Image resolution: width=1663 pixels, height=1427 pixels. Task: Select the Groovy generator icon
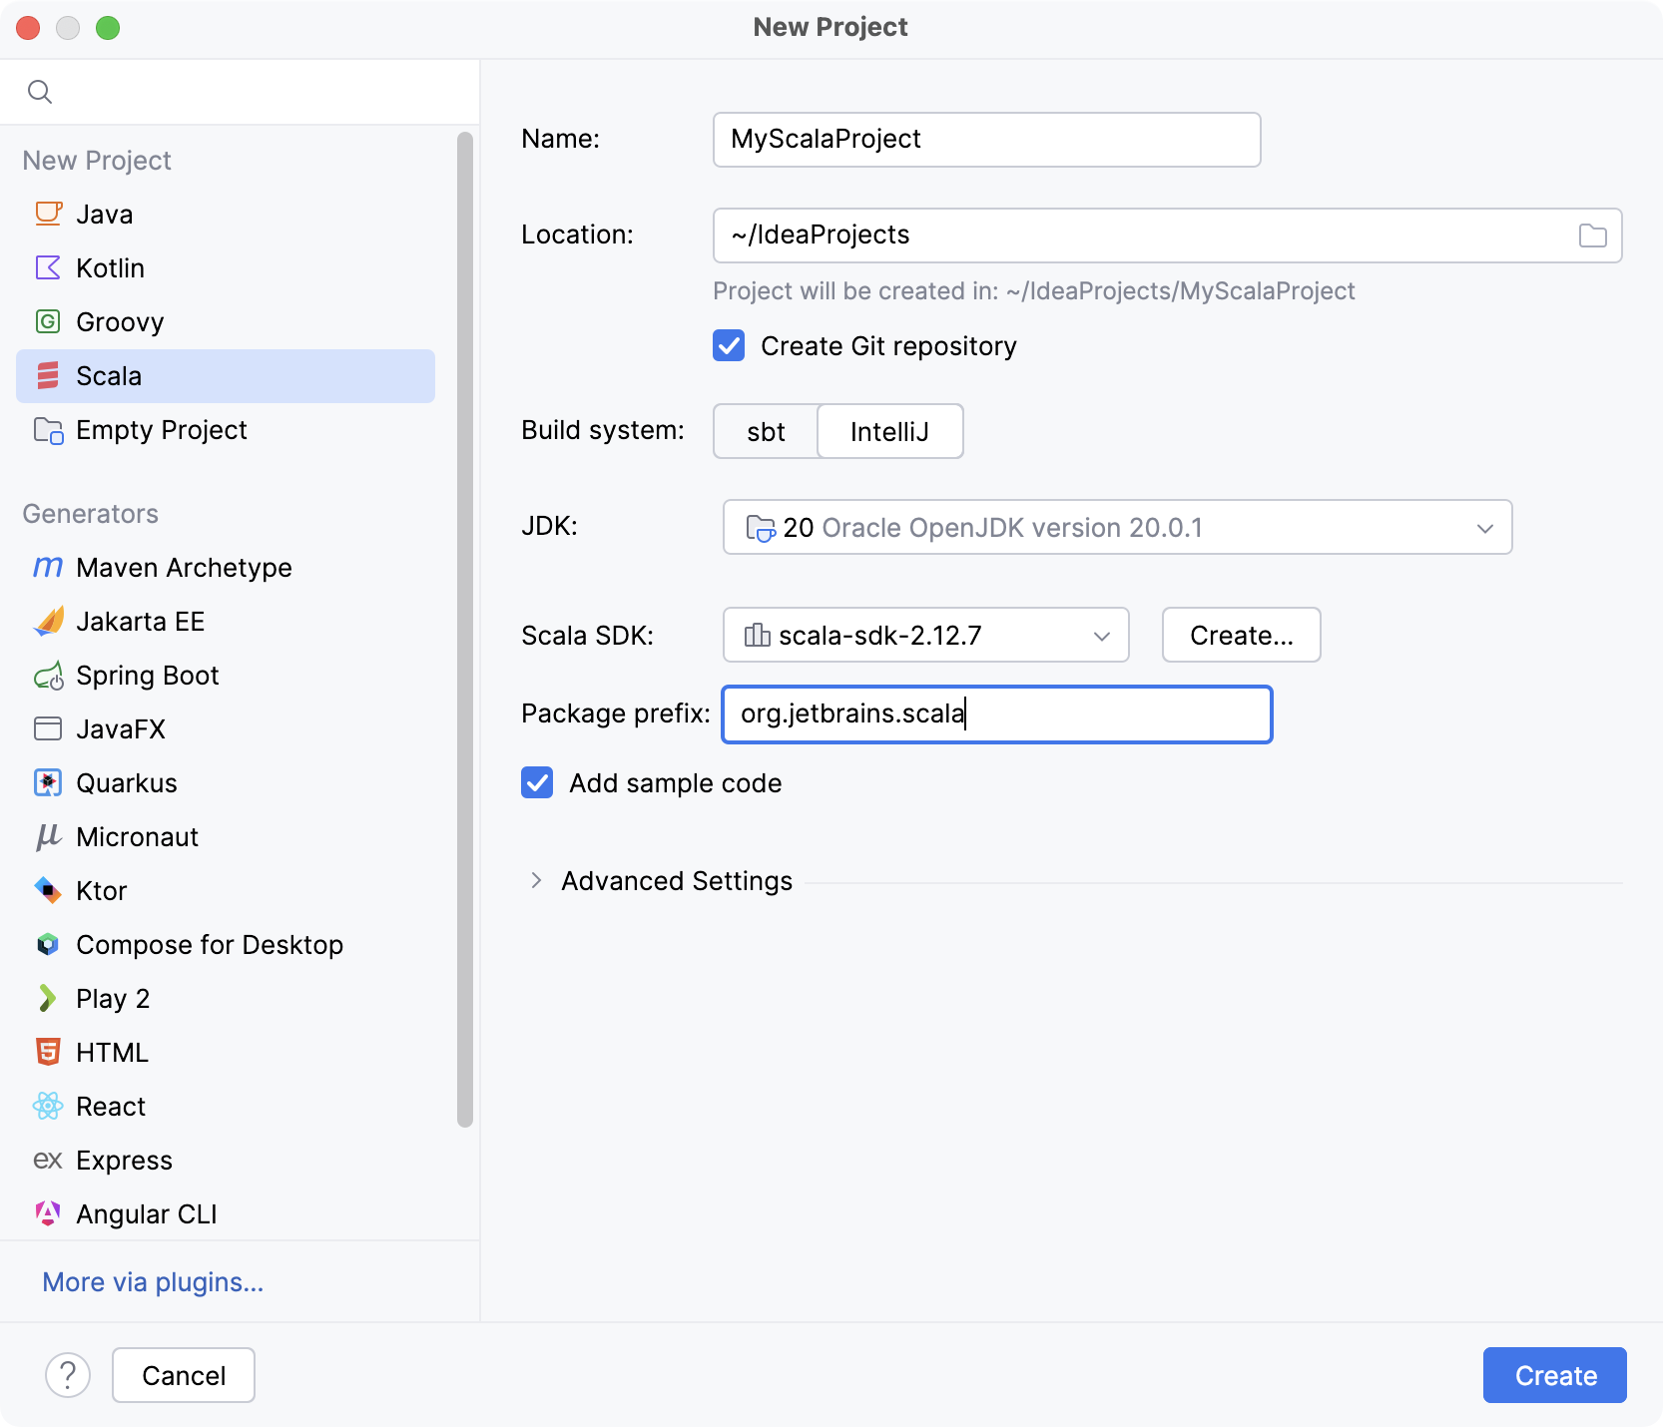[x=48, y=321]
